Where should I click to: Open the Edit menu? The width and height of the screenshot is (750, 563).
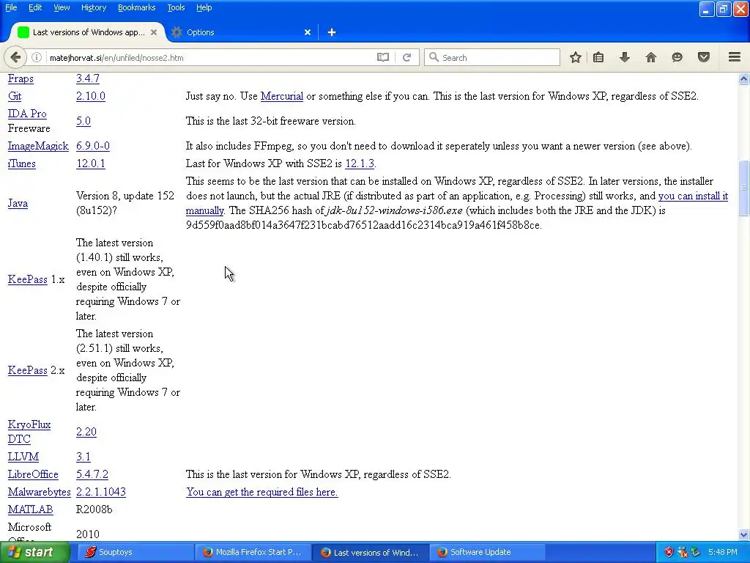coord(35,7)
